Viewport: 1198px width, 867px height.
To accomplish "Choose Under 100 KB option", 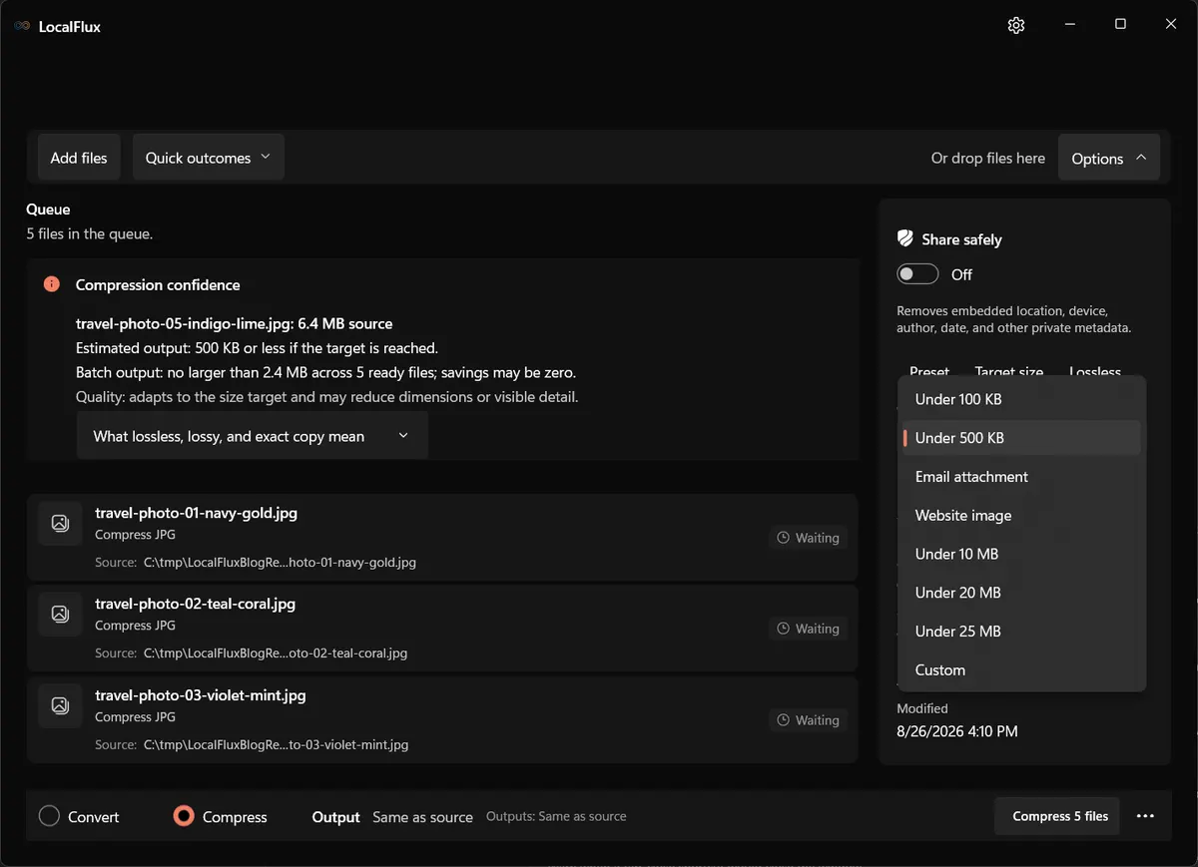I will tap(1022, 399).
